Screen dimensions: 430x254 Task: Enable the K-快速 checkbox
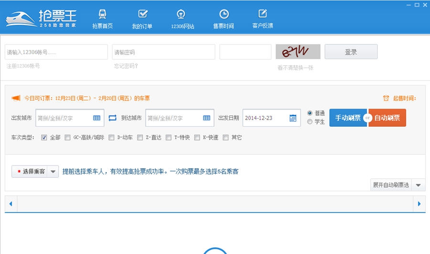pyautogui.click(x=197, y=138)
